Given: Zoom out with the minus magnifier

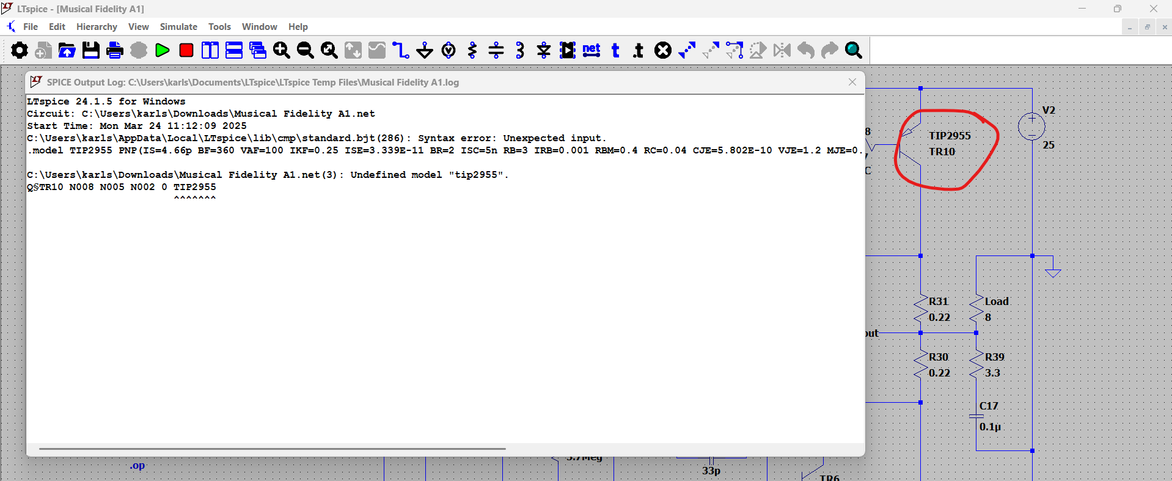Looking at the screenshot, I should click(306, 50).
